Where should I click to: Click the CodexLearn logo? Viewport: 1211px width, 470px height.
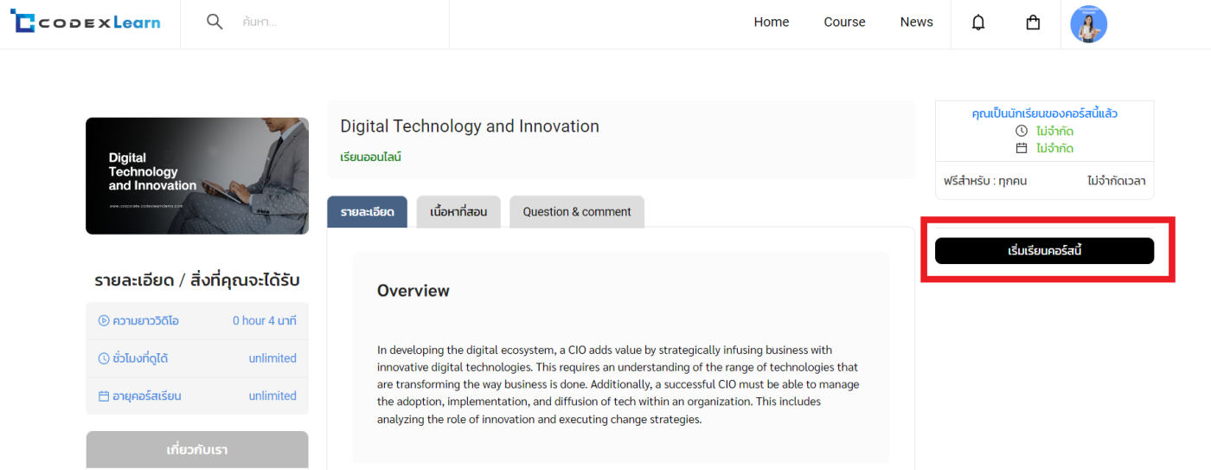tap(85, 23)
